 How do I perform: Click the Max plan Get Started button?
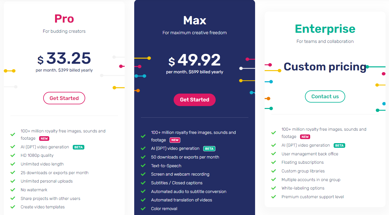point(194,100)
